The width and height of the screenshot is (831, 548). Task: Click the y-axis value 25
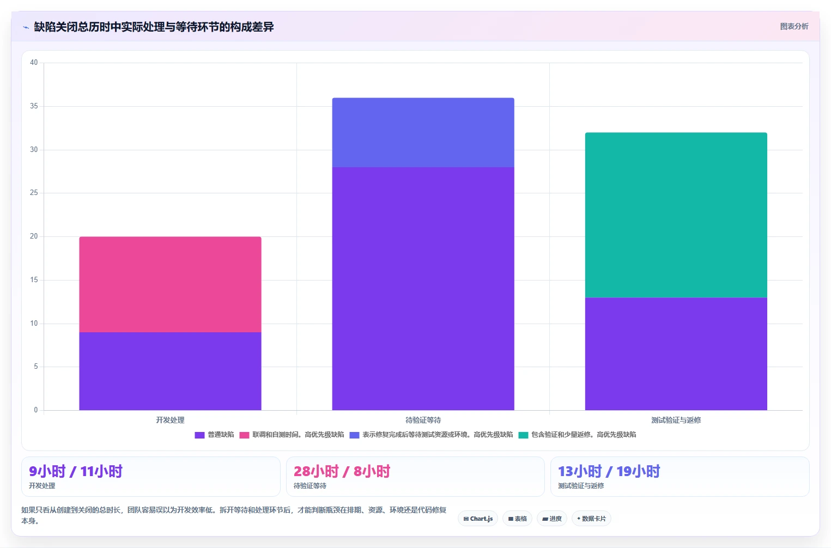pos(34,193)
